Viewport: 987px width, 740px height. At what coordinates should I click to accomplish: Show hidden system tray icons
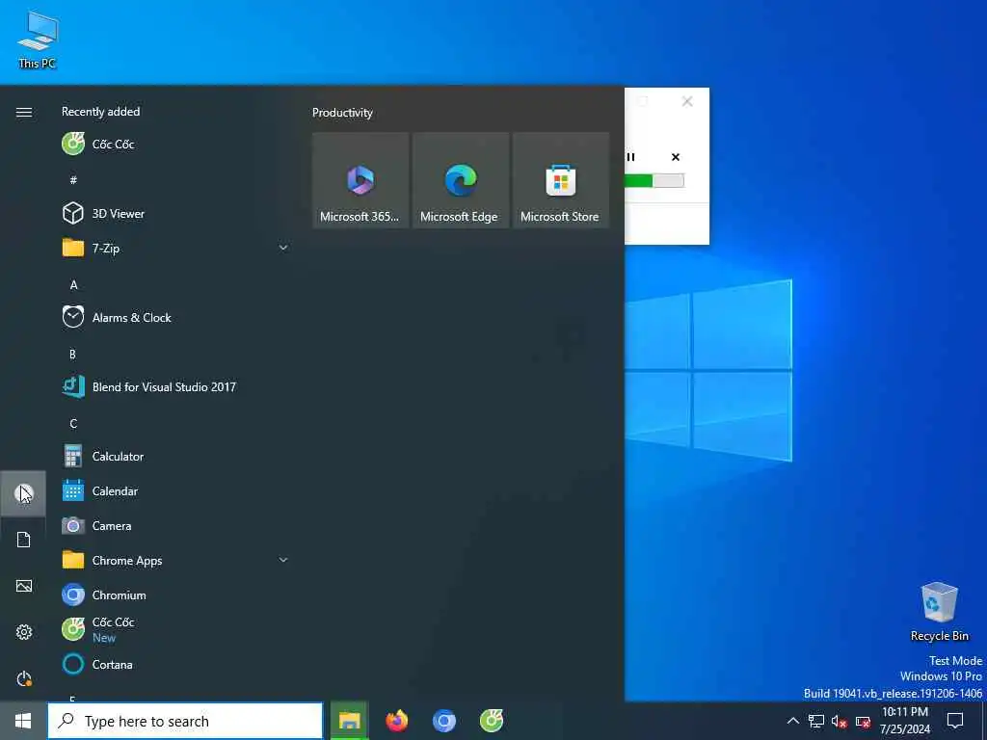793,721
